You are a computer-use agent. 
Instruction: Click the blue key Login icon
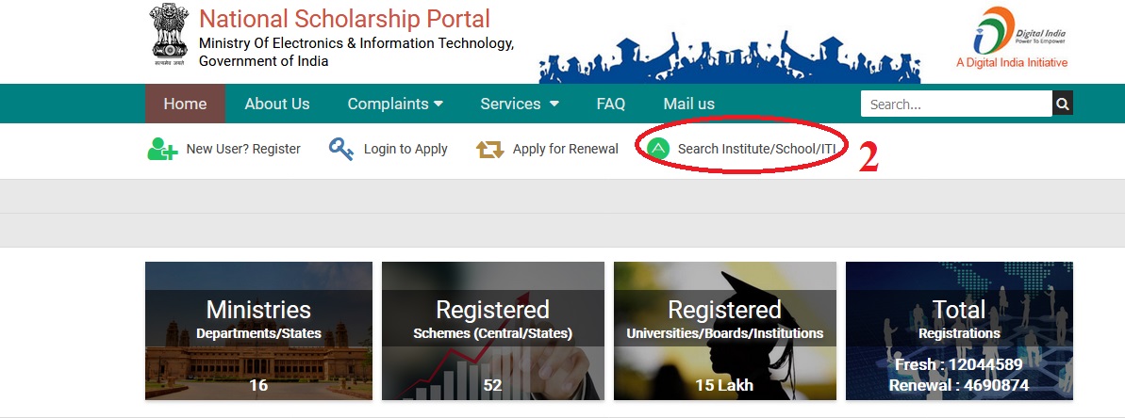click(x=340, y=149)
